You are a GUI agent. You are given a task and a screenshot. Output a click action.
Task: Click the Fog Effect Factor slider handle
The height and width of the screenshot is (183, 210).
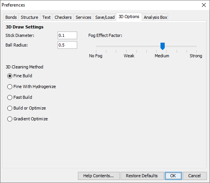[162, 46]
